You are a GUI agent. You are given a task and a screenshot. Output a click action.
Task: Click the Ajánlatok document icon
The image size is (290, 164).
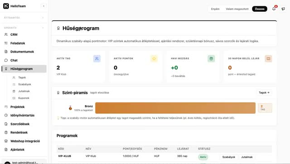[6, 150]
